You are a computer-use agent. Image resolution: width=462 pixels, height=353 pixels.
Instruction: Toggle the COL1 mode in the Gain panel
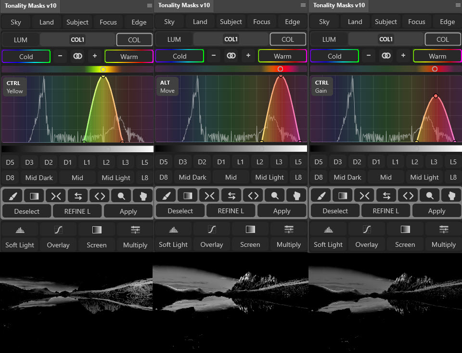click(385, 39)
